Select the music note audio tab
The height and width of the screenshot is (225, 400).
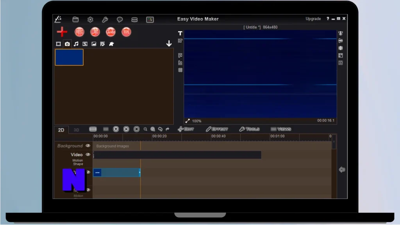76,44
